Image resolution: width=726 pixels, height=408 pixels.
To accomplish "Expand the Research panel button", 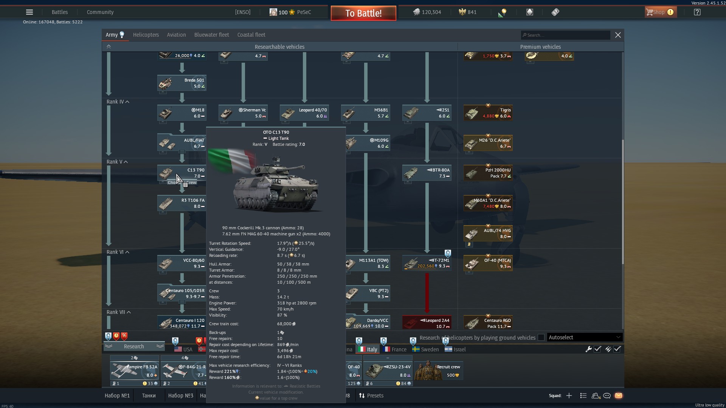I will 134,346.
